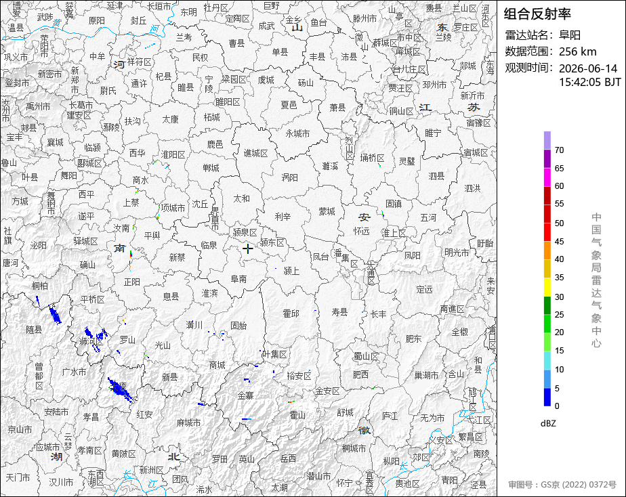Viewport: 626px width, 497px height.
Task: Click the 无为市 label
Action: tap(432, 418)
